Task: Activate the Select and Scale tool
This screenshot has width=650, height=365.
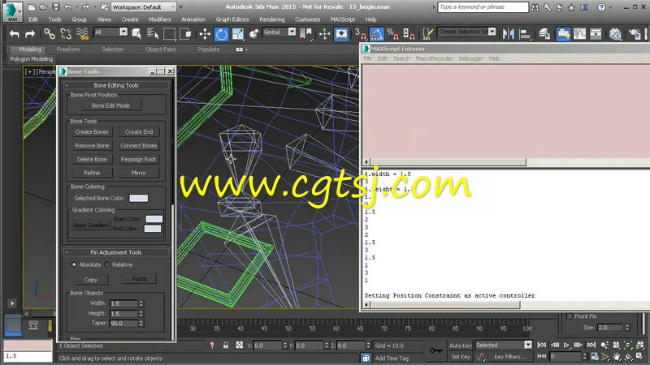Action: [238, 34]
